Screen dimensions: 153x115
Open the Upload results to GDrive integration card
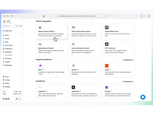(x=52, y=32)
